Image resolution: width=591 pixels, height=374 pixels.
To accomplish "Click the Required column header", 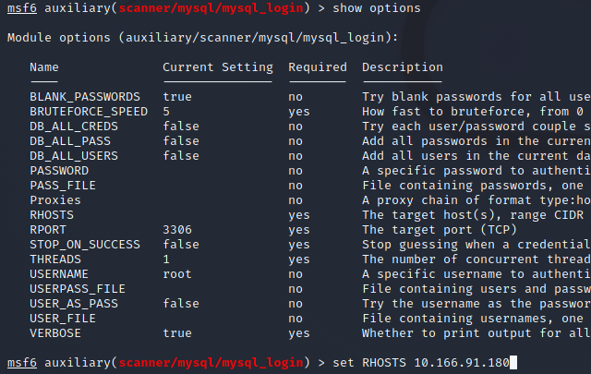I will coord(318,66).
